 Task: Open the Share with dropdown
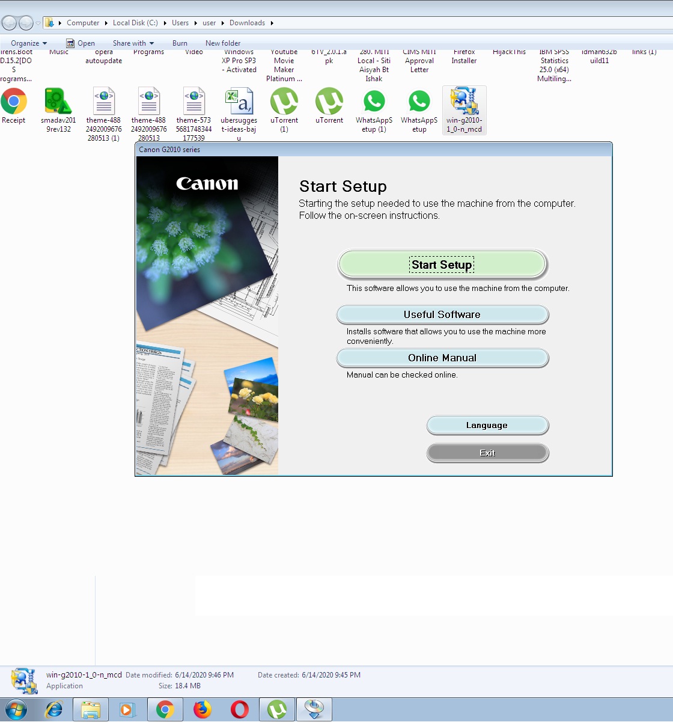pos(133,43)
